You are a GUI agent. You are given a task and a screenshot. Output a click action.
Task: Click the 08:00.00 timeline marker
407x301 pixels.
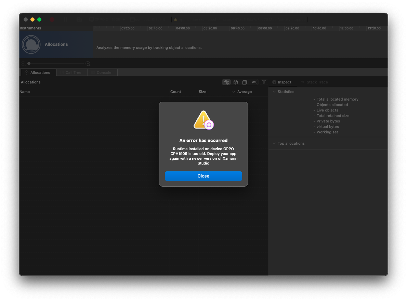coord(265,28)
